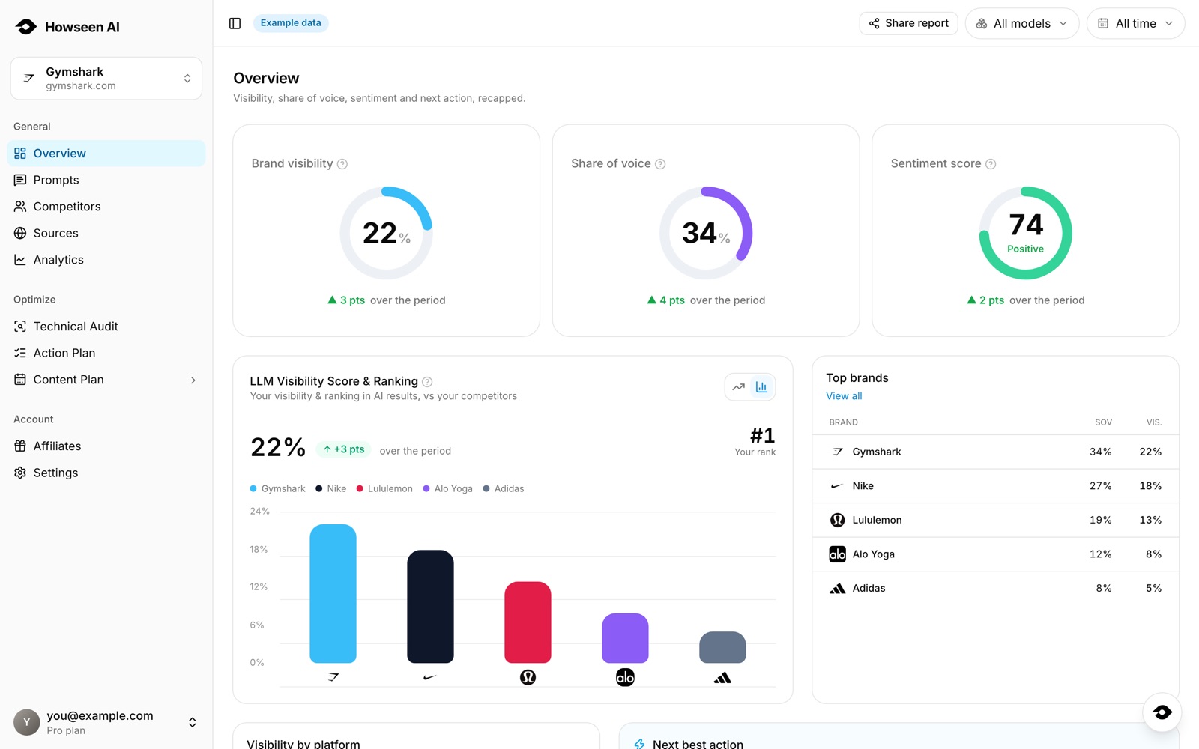
Task: Select Lululemon row in Top brands
Action: pyautogui.click(x=995, y=520)
